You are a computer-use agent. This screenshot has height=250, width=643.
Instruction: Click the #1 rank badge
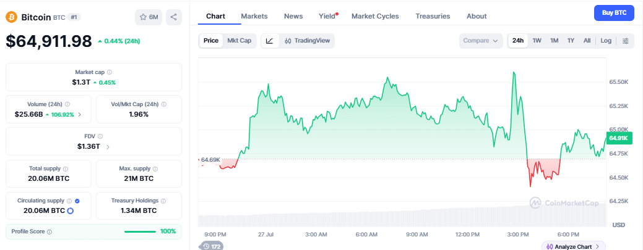[x=74, y=17]
